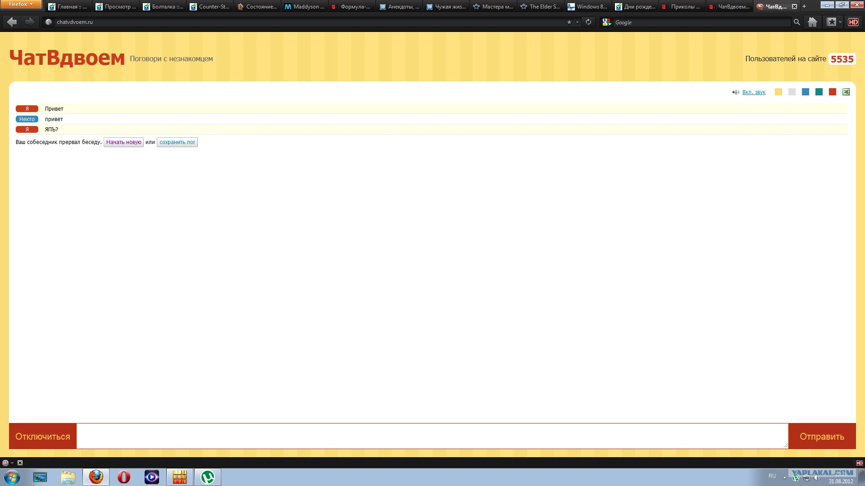The image size is (865, 486).
Task: Reload the page
Action: [x=588, y=22]
